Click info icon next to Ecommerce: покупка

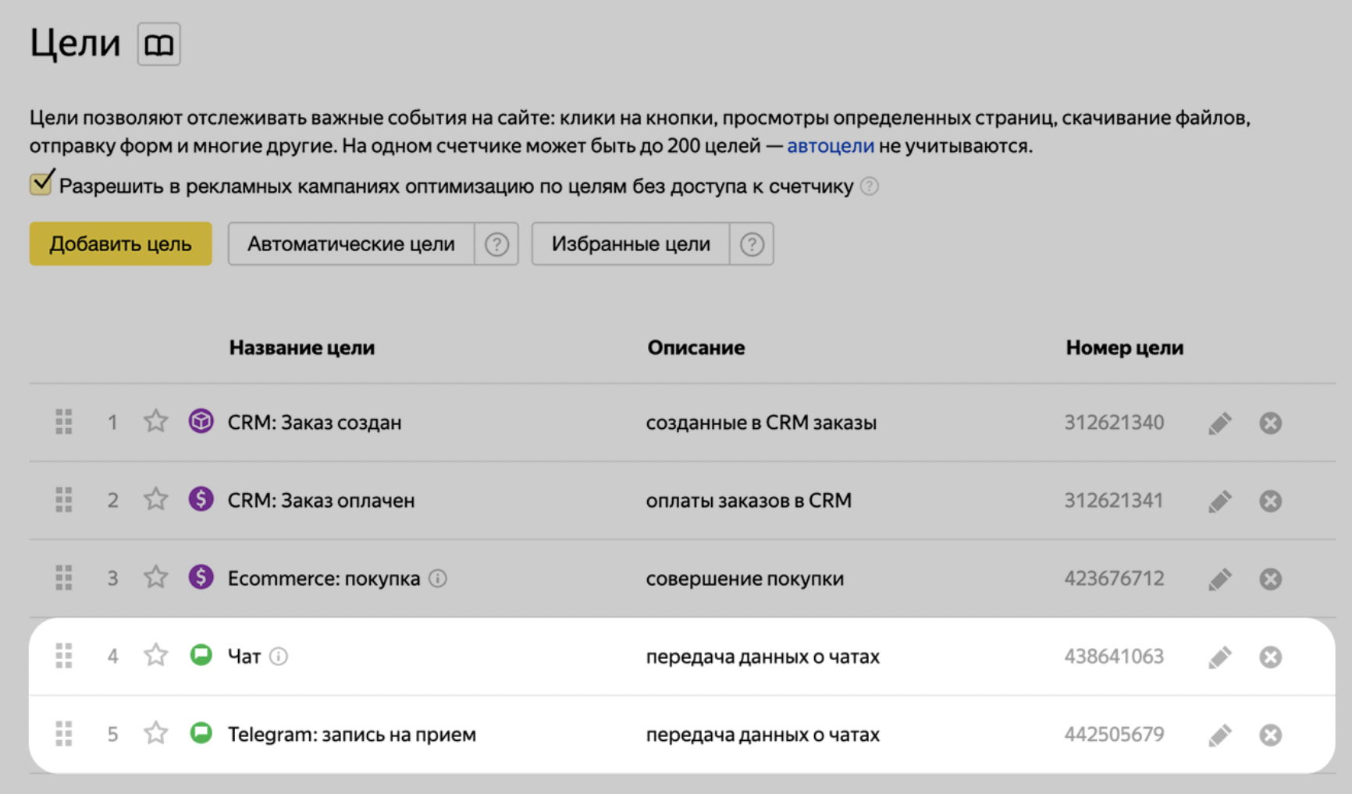(x=438, y=578)
